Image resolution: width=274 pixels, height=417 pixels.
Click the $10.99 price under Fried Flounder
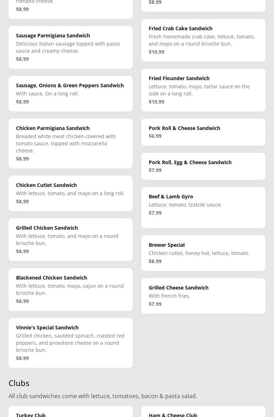click(157, 102)
